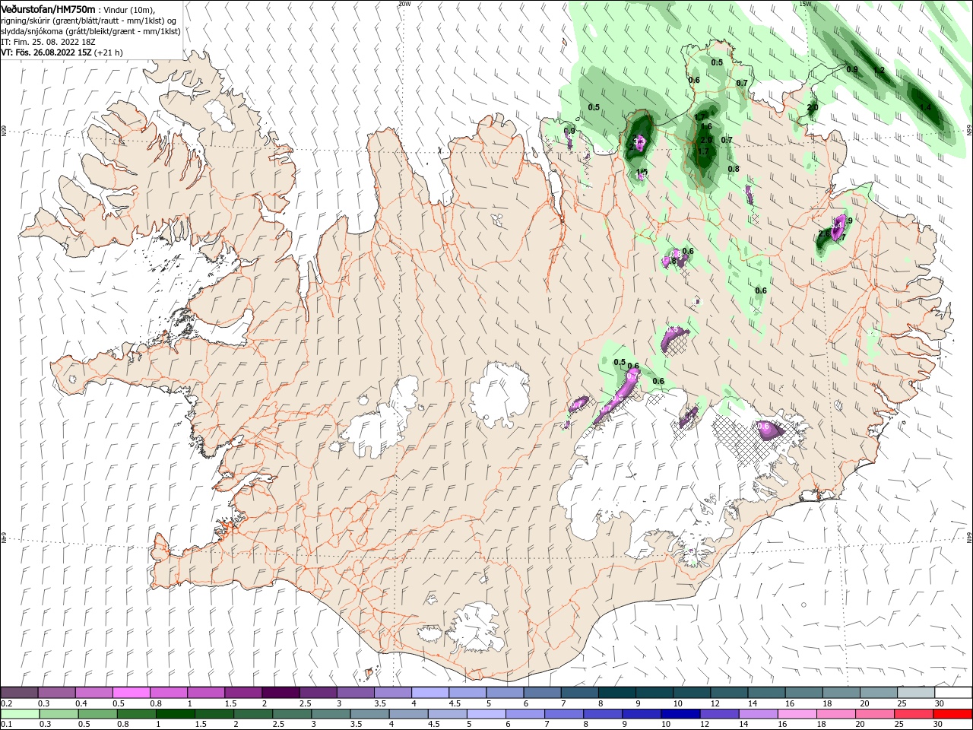Image resolution: width=973 pixels, height=730 pixels.
Task: Click the 'slydda/snjókoma' snow description line
Action: click(90, 31)
